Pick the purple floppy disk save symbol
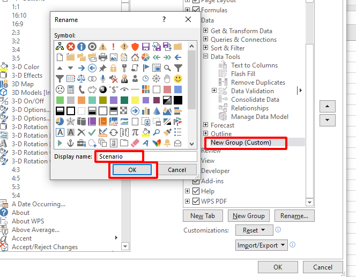The image size is (356, 277). [145, 47]
